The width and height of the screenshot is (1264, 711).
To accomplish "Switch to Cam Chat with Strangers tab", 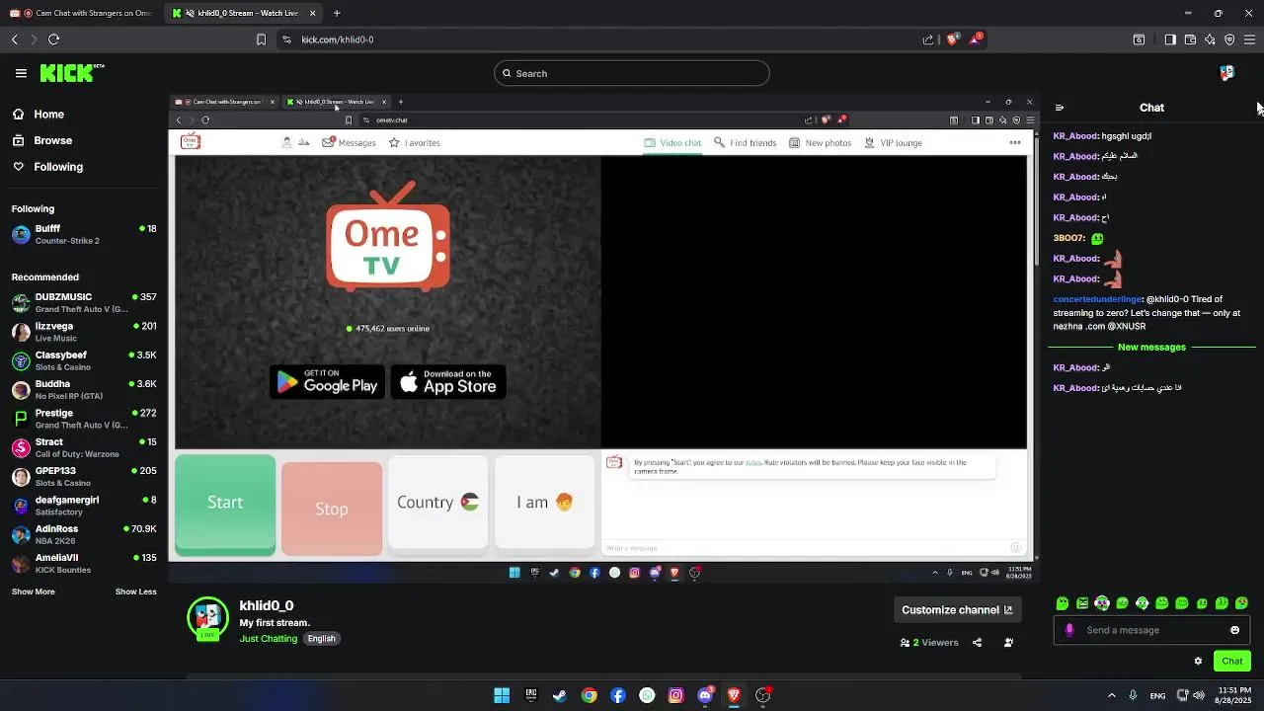I will pos(81,13).
